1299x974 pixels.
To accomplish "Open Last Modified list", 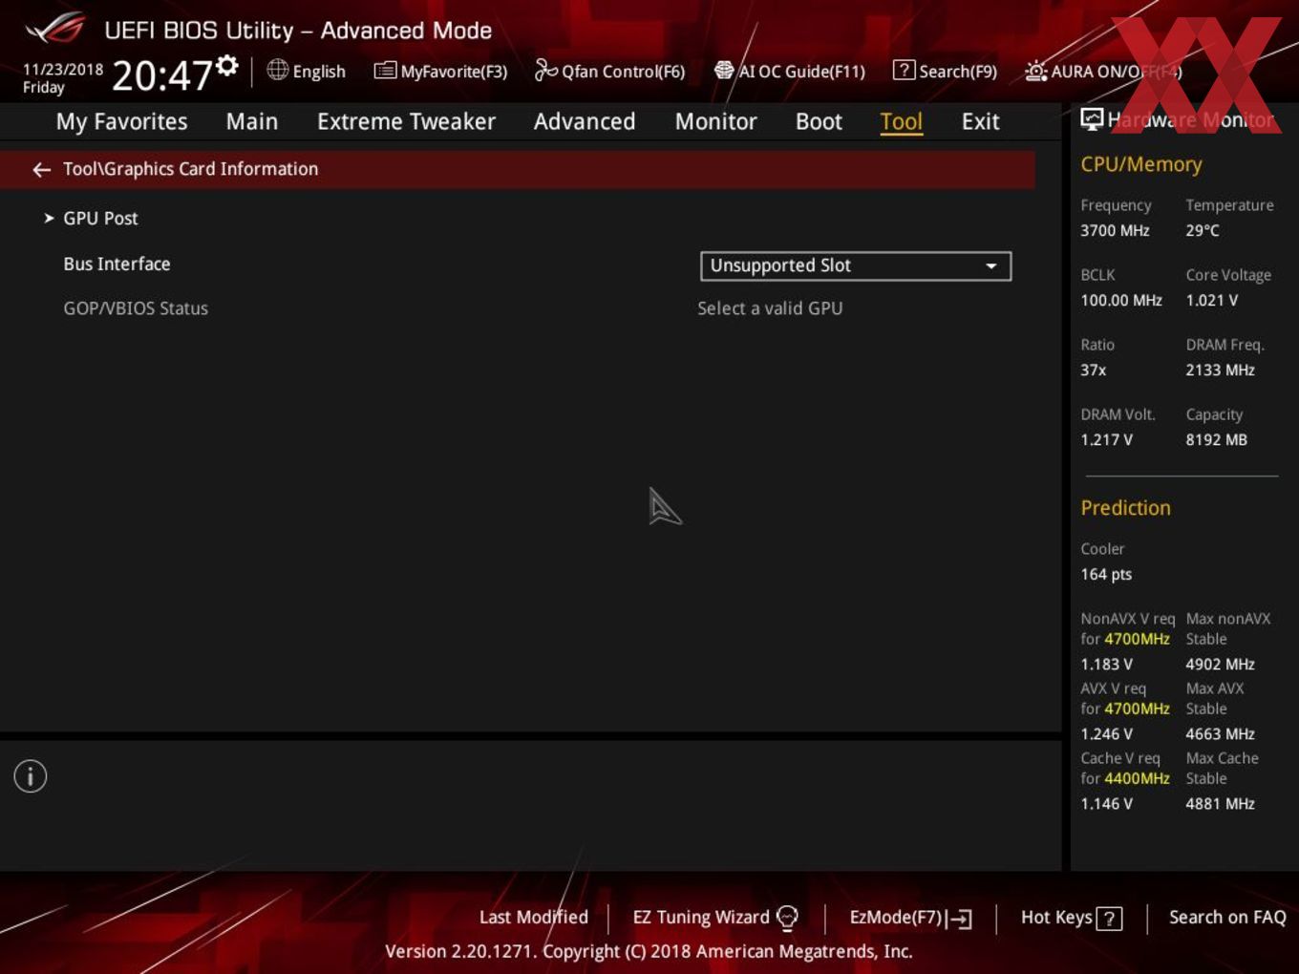I will (533, 917).
